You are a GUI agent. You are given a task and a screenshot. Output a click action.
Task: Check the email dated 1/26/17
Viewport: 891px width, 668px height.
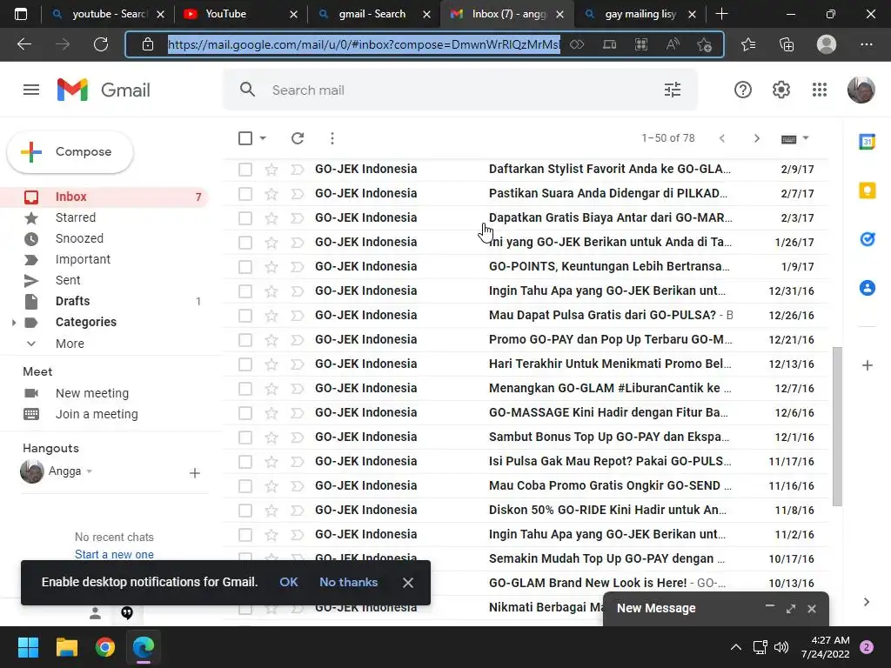tap(245, 243)
